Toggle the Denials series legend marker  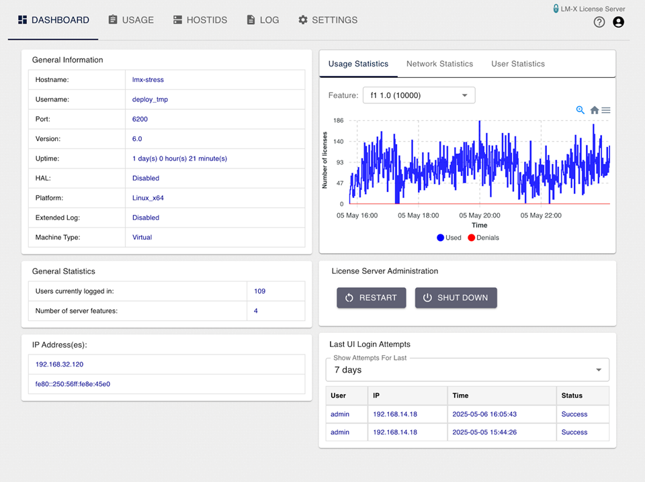click(x=472, y=238)
